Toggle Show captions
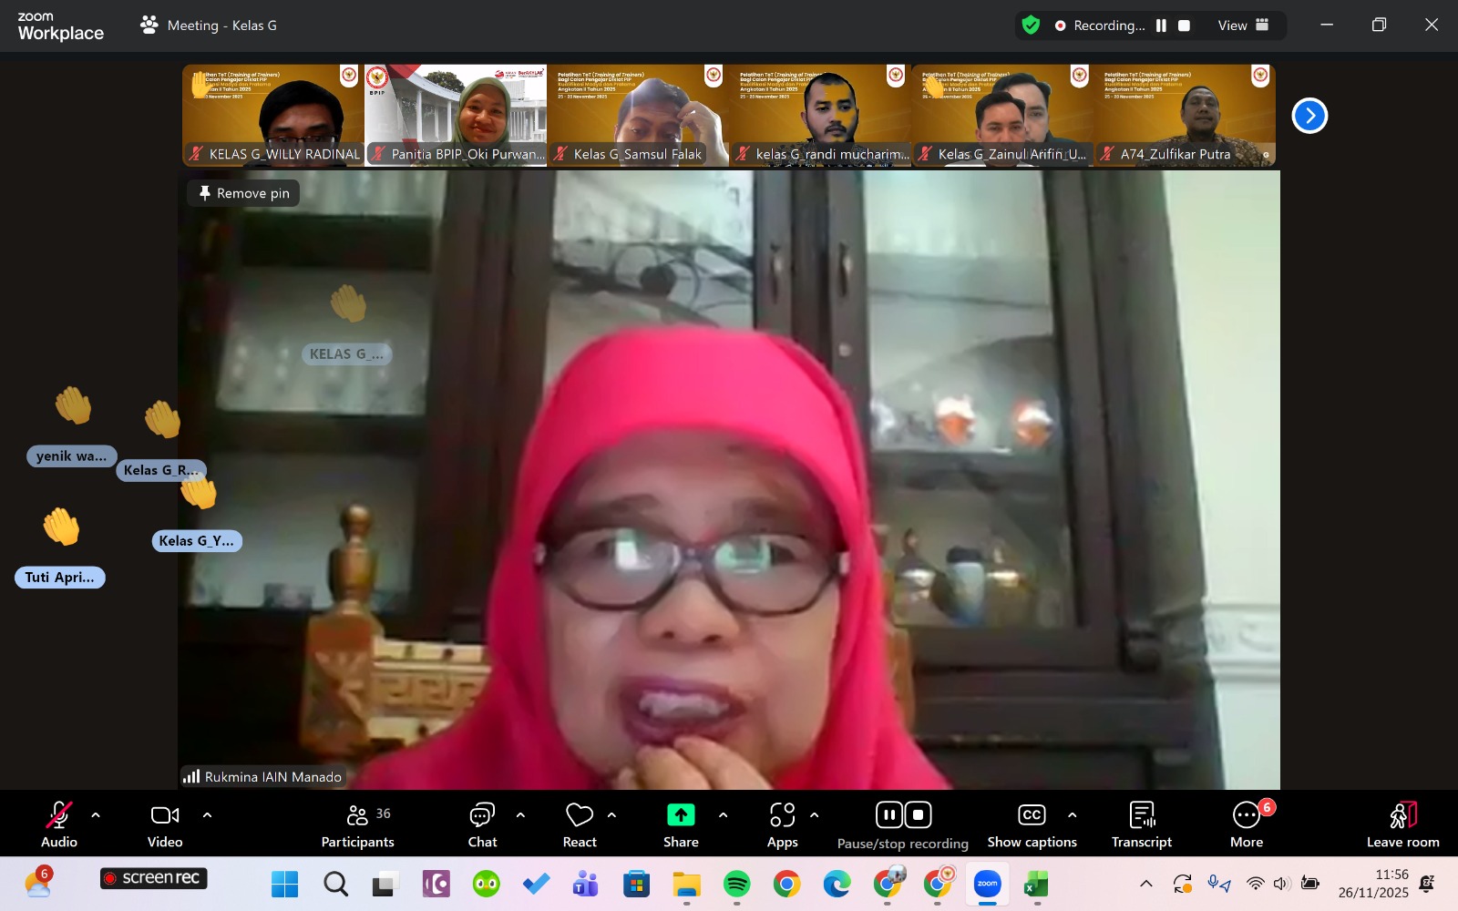The height and width of the screenshot is (911, 1458). coord(1032,824)
